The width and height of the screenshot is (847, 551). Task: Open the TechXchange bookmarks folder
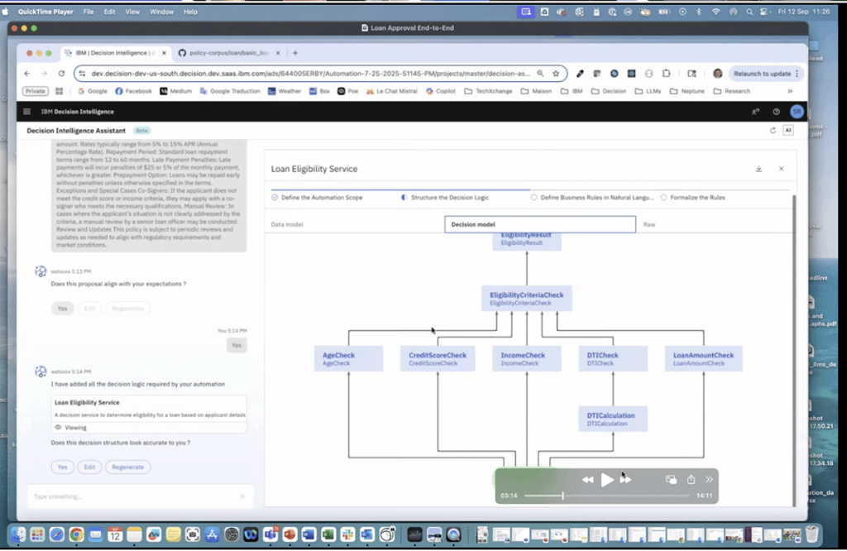point(488,91)
